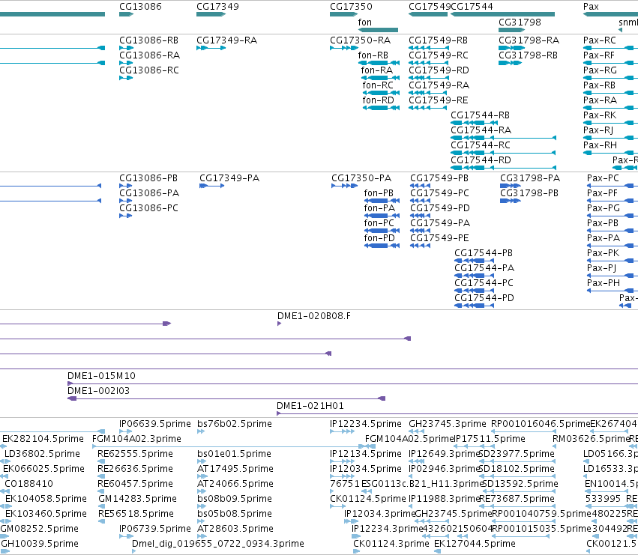
Task: Open EST RE62555.5prime
Action: click(135, 454)
